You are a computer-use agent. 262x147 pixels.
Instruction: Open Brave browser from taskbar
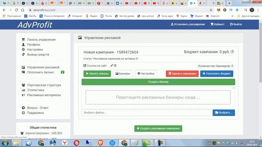100,143
